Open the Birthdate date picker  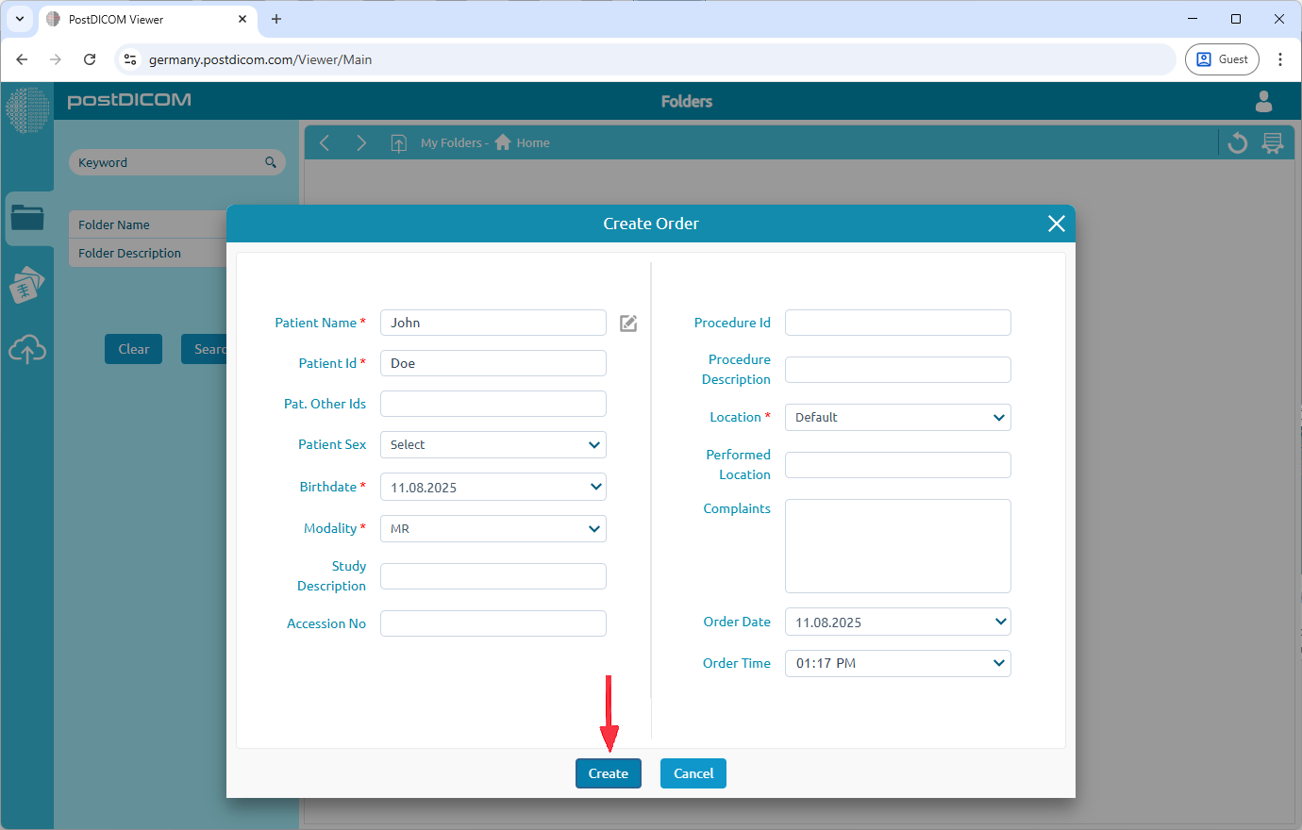coord(492,488)
